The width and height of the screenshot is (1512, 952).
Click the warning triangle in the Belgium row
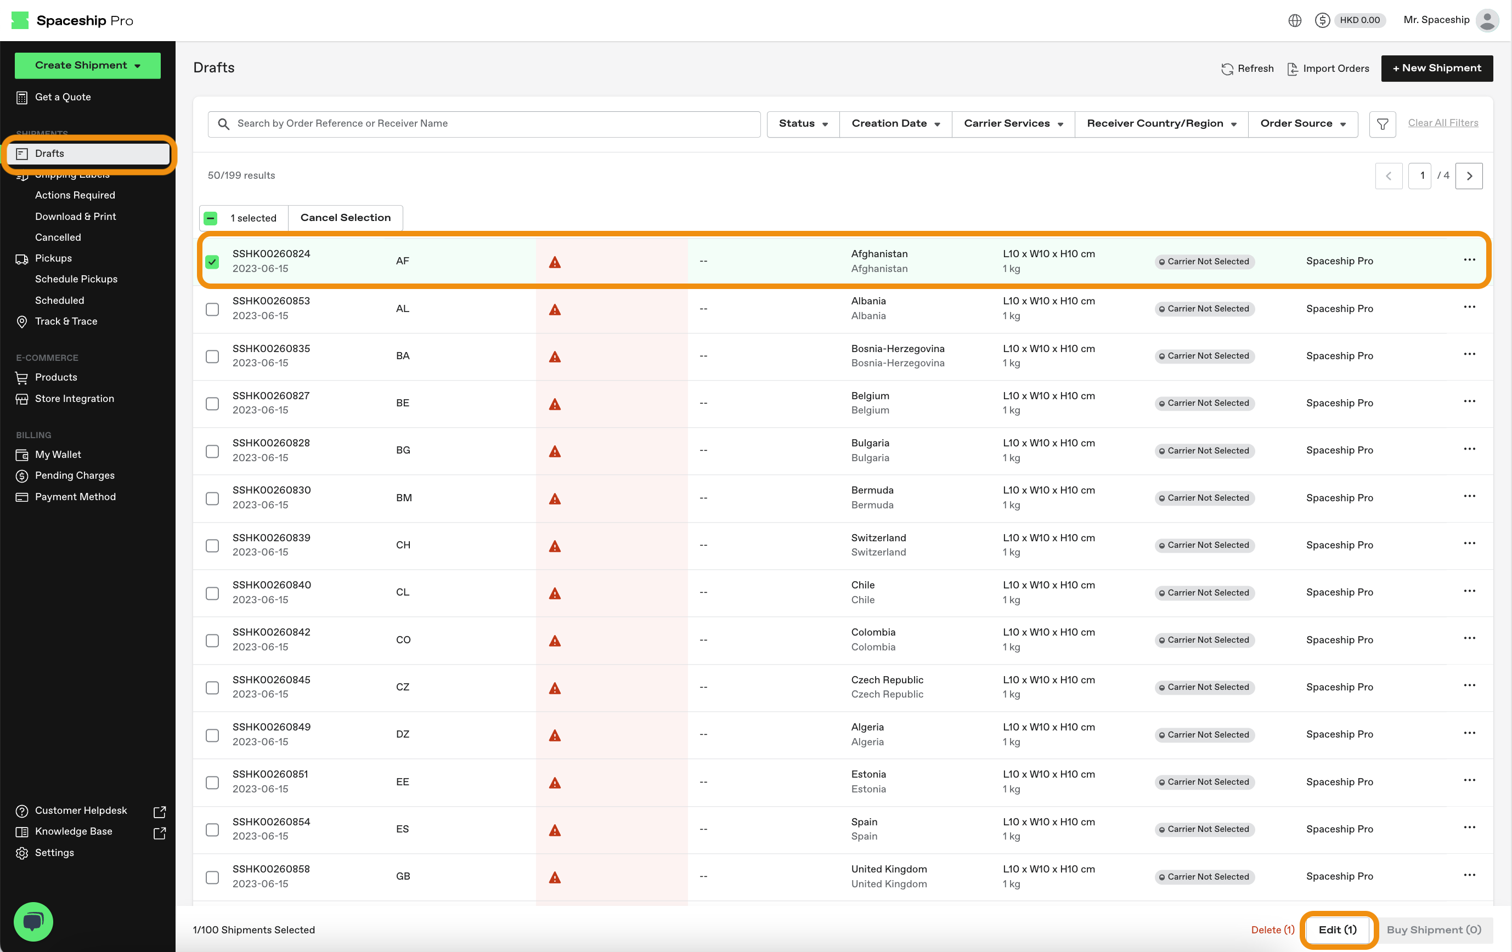click(x=555, y=404)
